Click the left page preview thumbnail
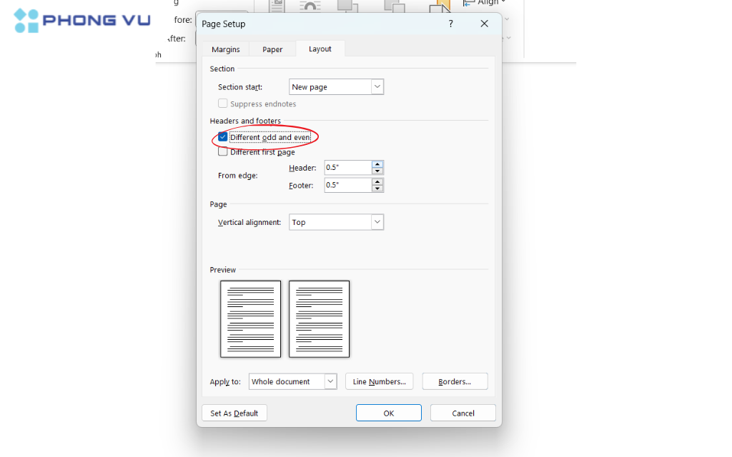 (250, 318)
